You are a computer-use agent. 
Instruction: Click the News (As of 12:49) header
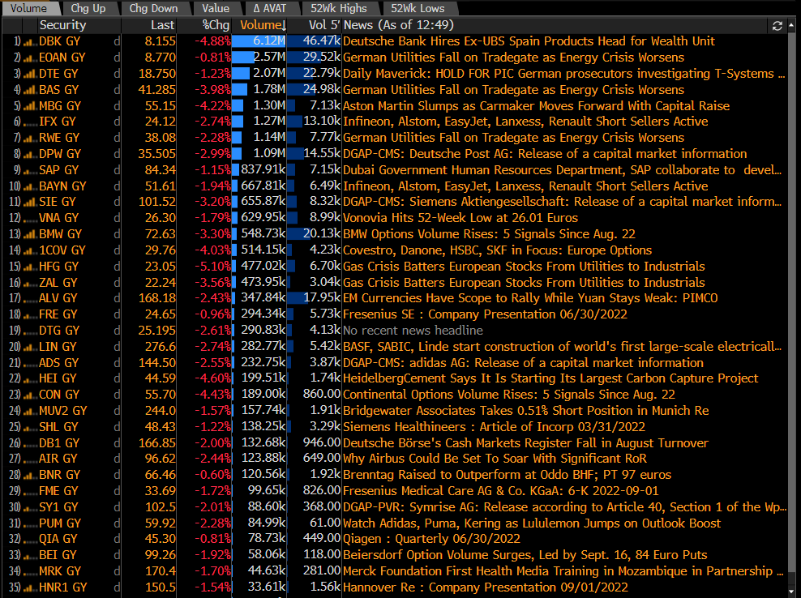tap(399, 26)
